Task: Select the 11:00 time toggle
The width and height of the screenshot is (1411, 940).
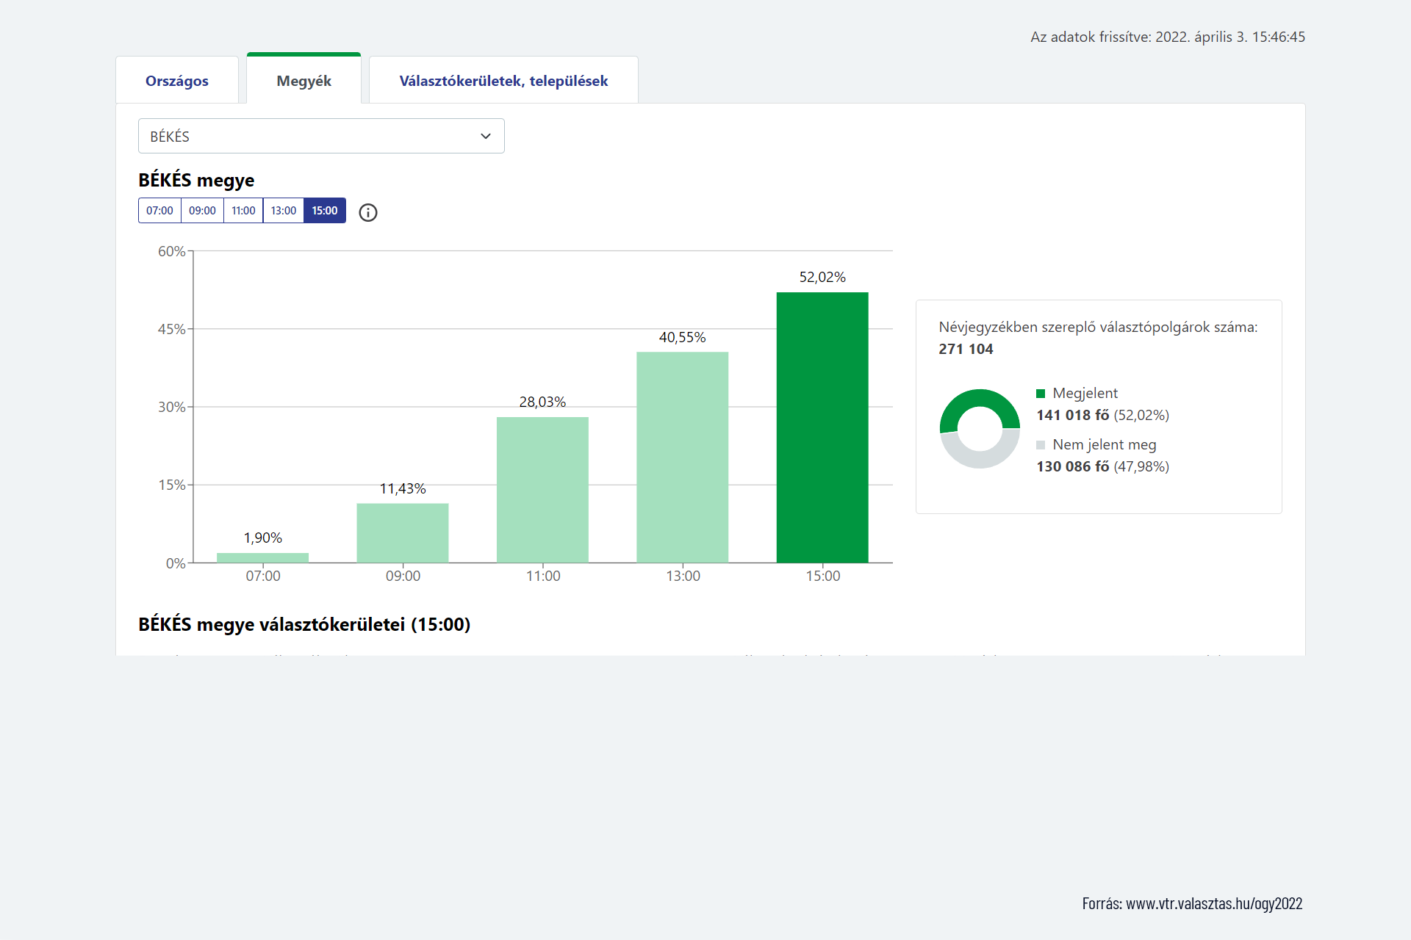Action: 243,211
